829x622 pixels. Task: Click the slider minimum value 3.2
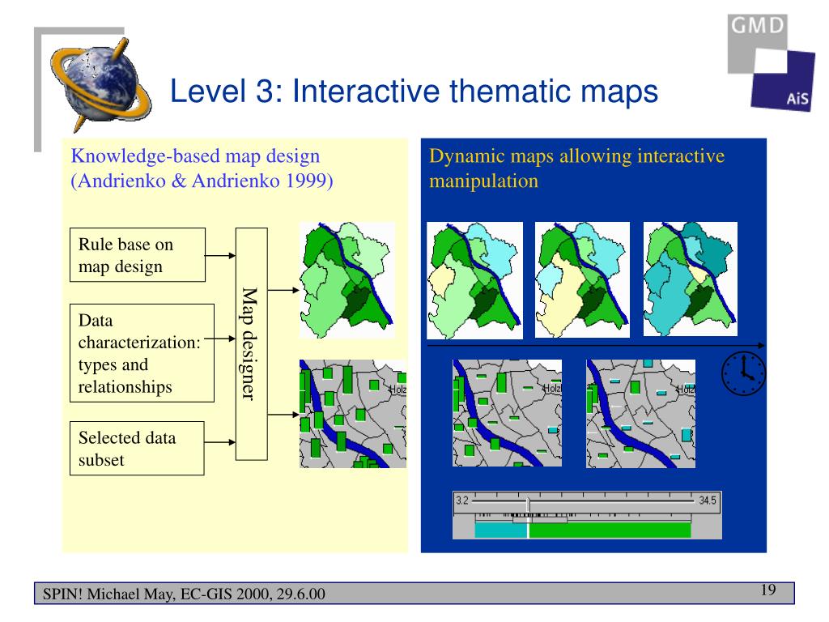click(462, 501)
